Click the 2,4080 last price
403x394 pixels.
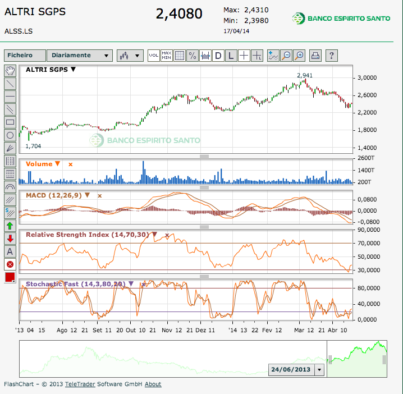coord(179,13)
